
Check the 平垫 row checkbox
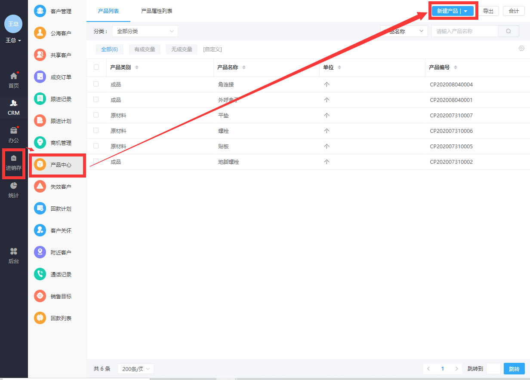tap(96, 115)
